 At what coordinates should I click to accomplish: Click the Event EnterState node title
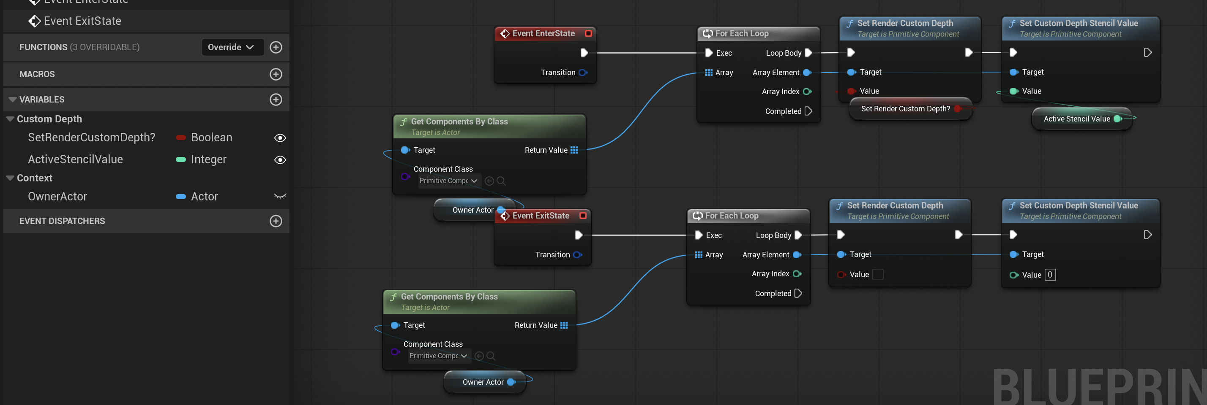pos(543,34)
